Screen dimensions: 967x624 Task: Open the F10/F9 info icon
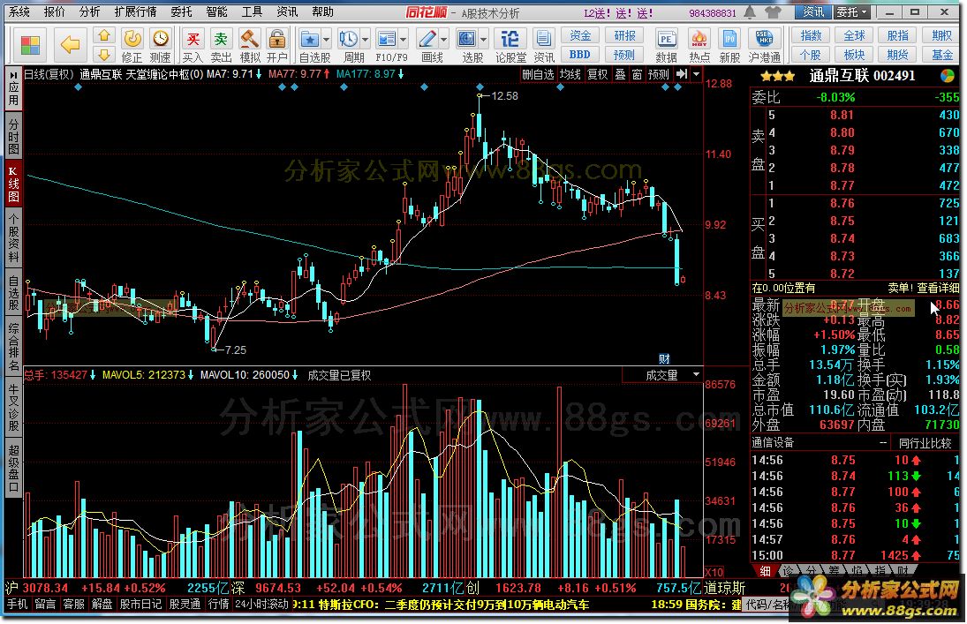[387, 40]
